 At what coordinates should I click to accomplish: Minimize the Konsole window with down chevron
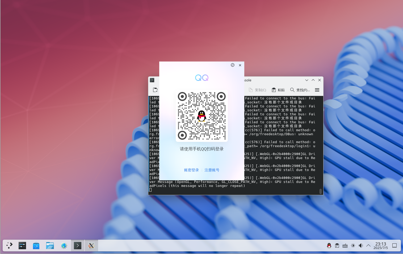pyautogui.click(x=307, y=80)
